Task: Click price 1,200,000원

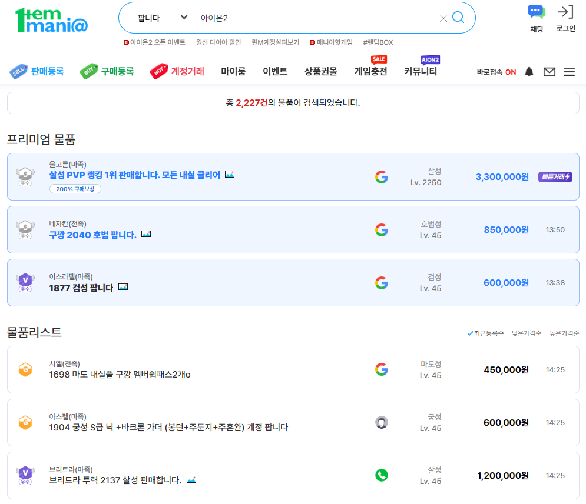Action: [x=502, y=476]
